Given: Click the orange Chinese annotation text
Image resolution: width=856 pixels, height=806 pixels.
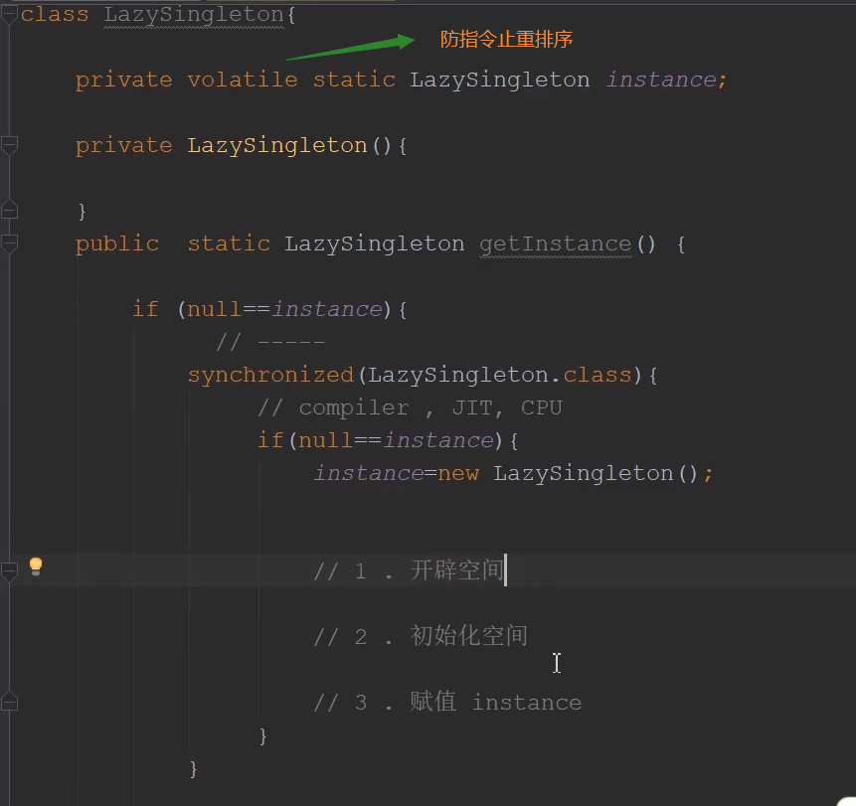Looking at the screenshot, I should click(506, 40).
